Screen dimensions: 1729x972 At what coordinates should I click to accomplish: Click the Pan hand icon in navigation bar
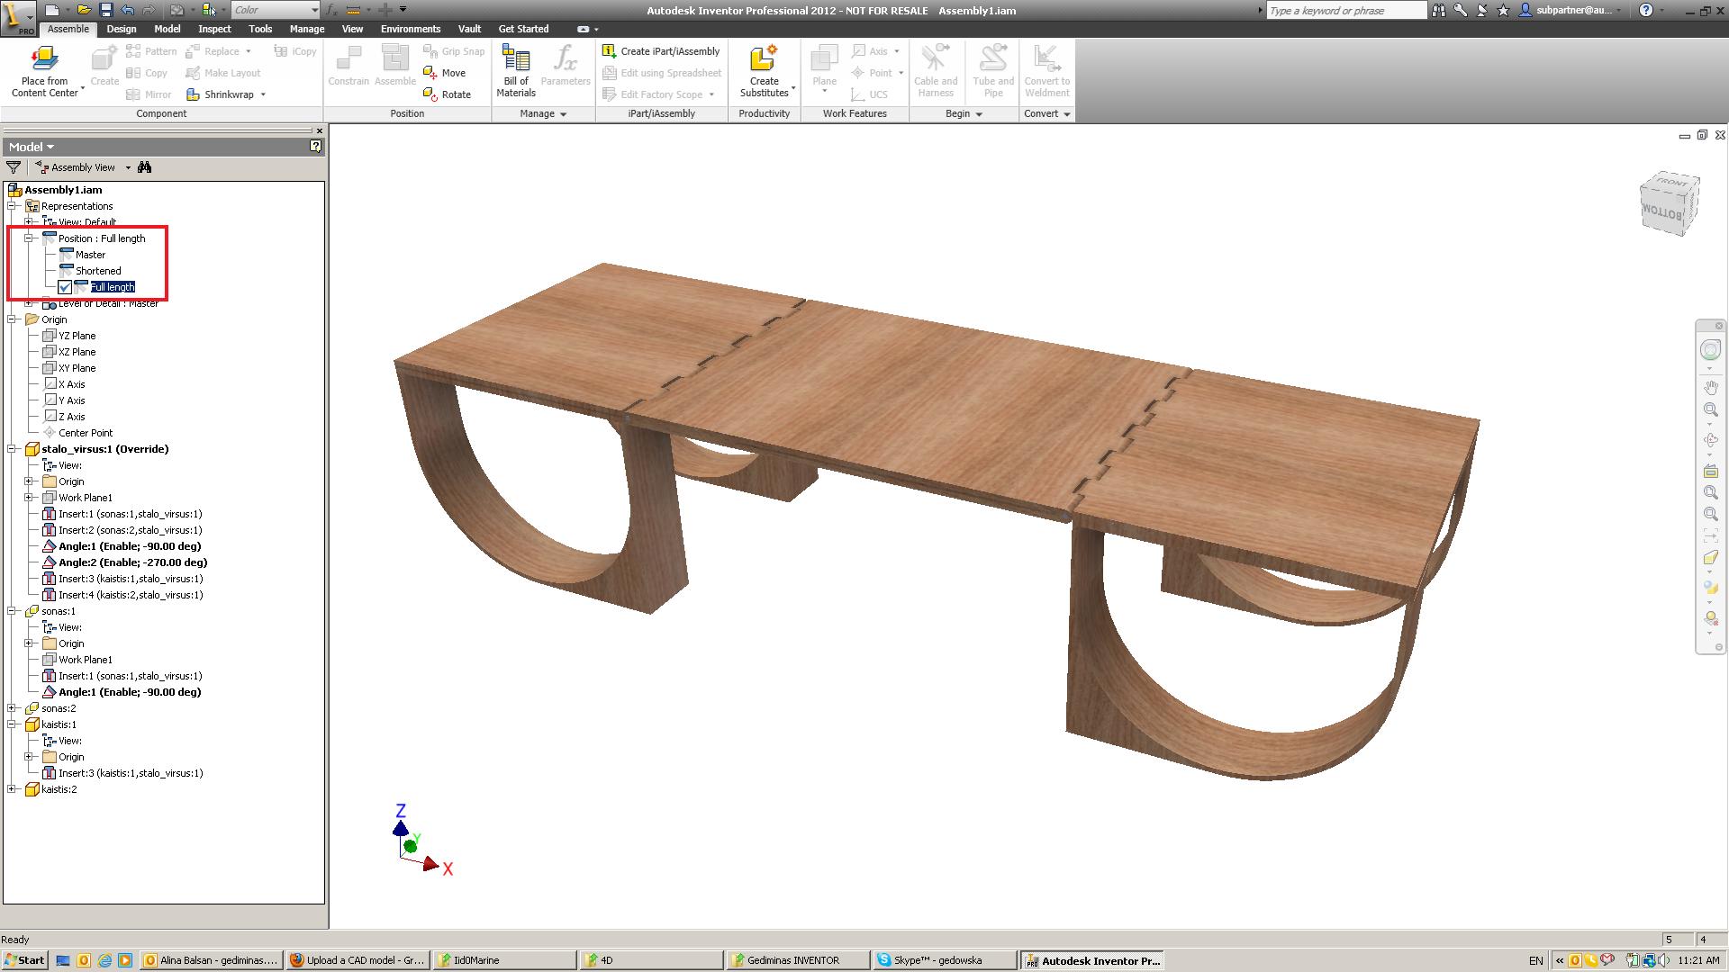pos(1710,388)
